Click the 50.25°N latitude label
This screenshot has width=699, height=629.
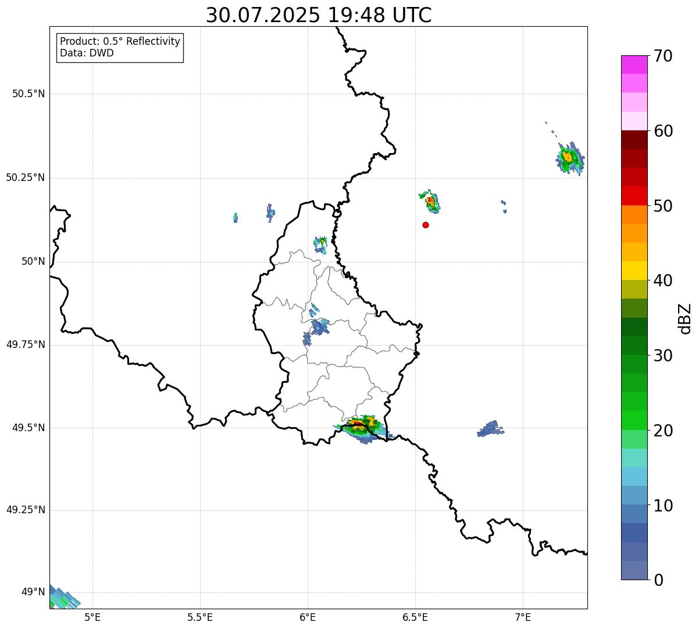click(x=26, y=177)
